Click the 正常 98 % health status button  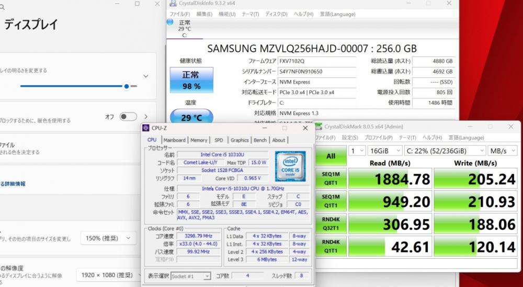pyautogui.click(x=191, y=80)
